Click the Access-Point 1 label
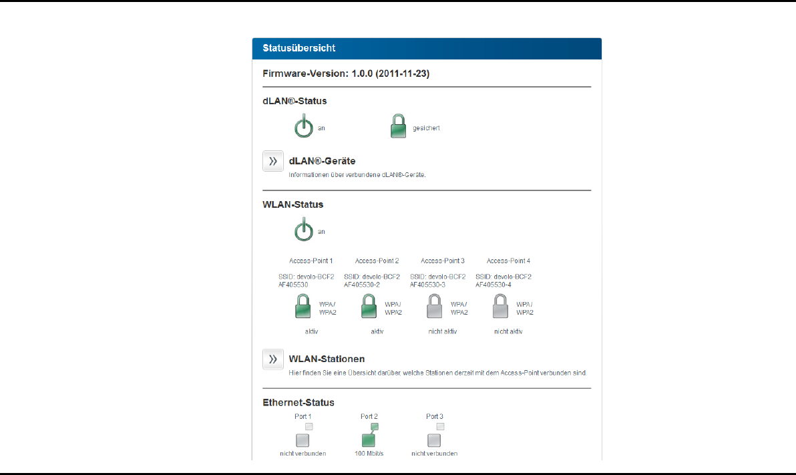This screenshot has width=796, height=475. pyautogui.click(x=311, y=261)
